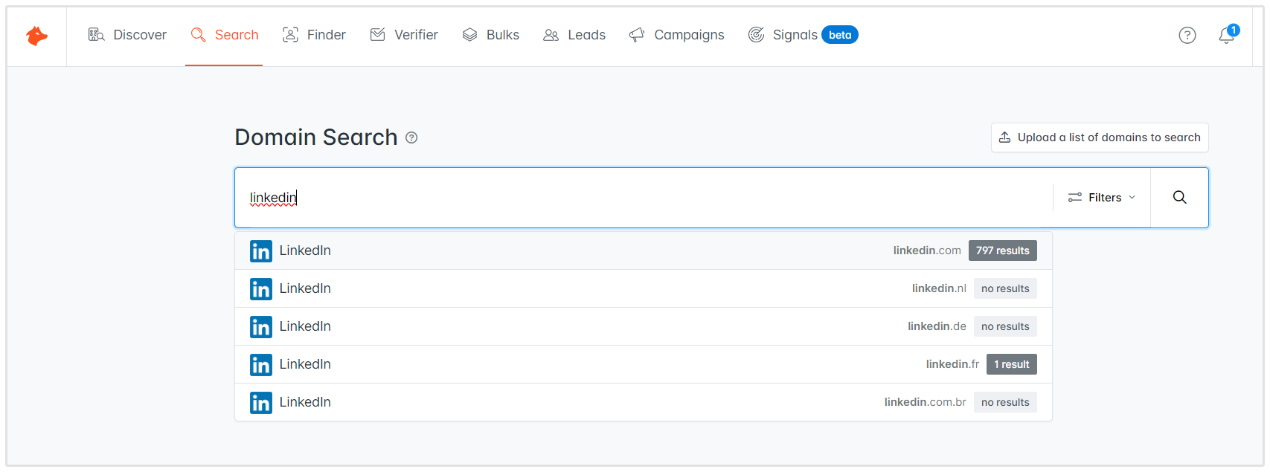
Task: Click the LinkedIn logo beside linkedin.de suggestion
Action: [261, 327]
